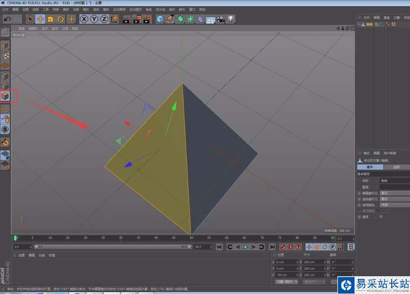Screen dimensions: 410x294
Task: Toggle Position keyframing icon
Action: click(309, 247)
